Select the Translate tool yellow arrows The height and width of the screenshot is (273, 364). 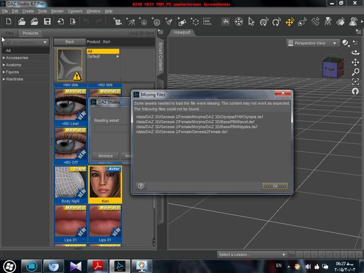coord(289,22)
